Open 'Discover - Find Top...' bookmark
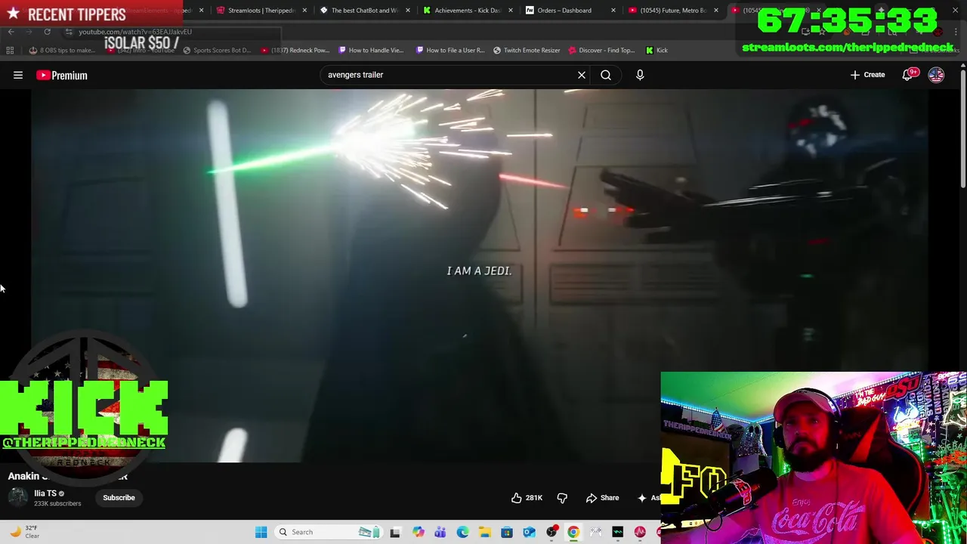The image size is (967, 544). 601,50
